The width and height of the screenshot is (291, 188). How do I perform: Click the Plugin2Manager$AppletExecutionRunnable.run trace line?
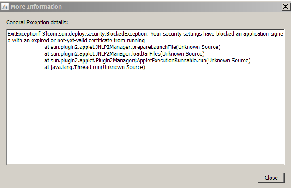[x=147, y=61]
